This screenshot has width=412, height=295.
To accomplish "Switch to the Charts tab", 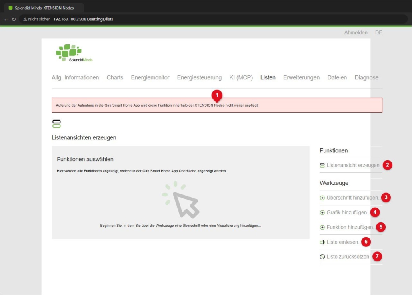I will click(x=115, y=77).
